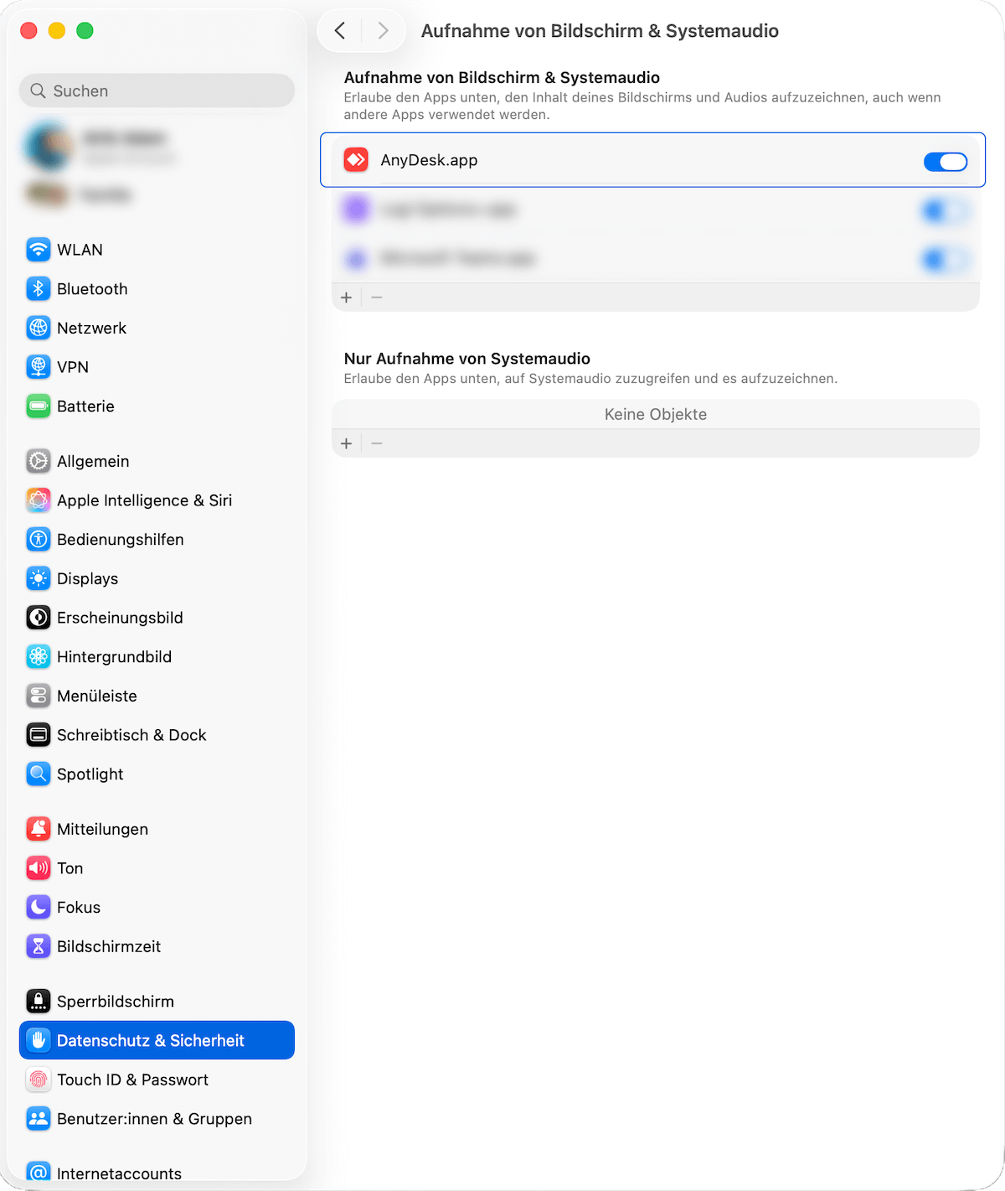Add app to screen recording list
Image resolution: width=1005 pixels, height=1191 pixels.
[347, 298]
